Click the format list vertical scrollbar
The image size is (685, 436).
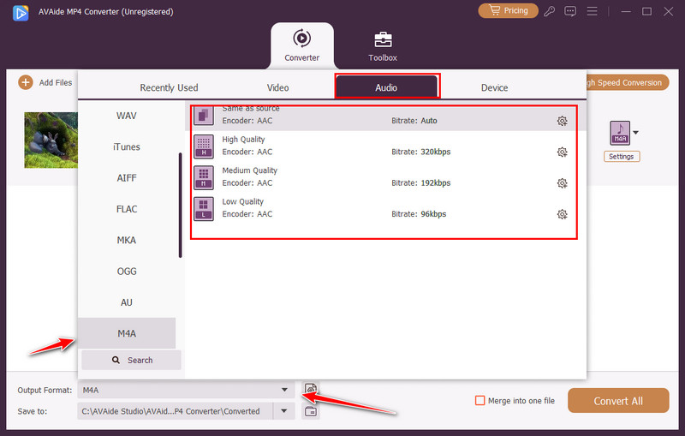click(x=180, y=204)
